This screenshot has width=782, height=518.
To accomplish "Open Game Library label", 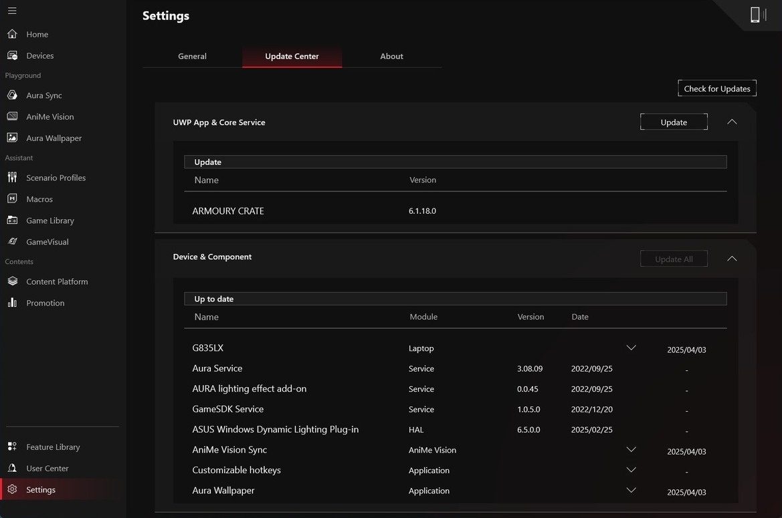I will coord(50,221).
